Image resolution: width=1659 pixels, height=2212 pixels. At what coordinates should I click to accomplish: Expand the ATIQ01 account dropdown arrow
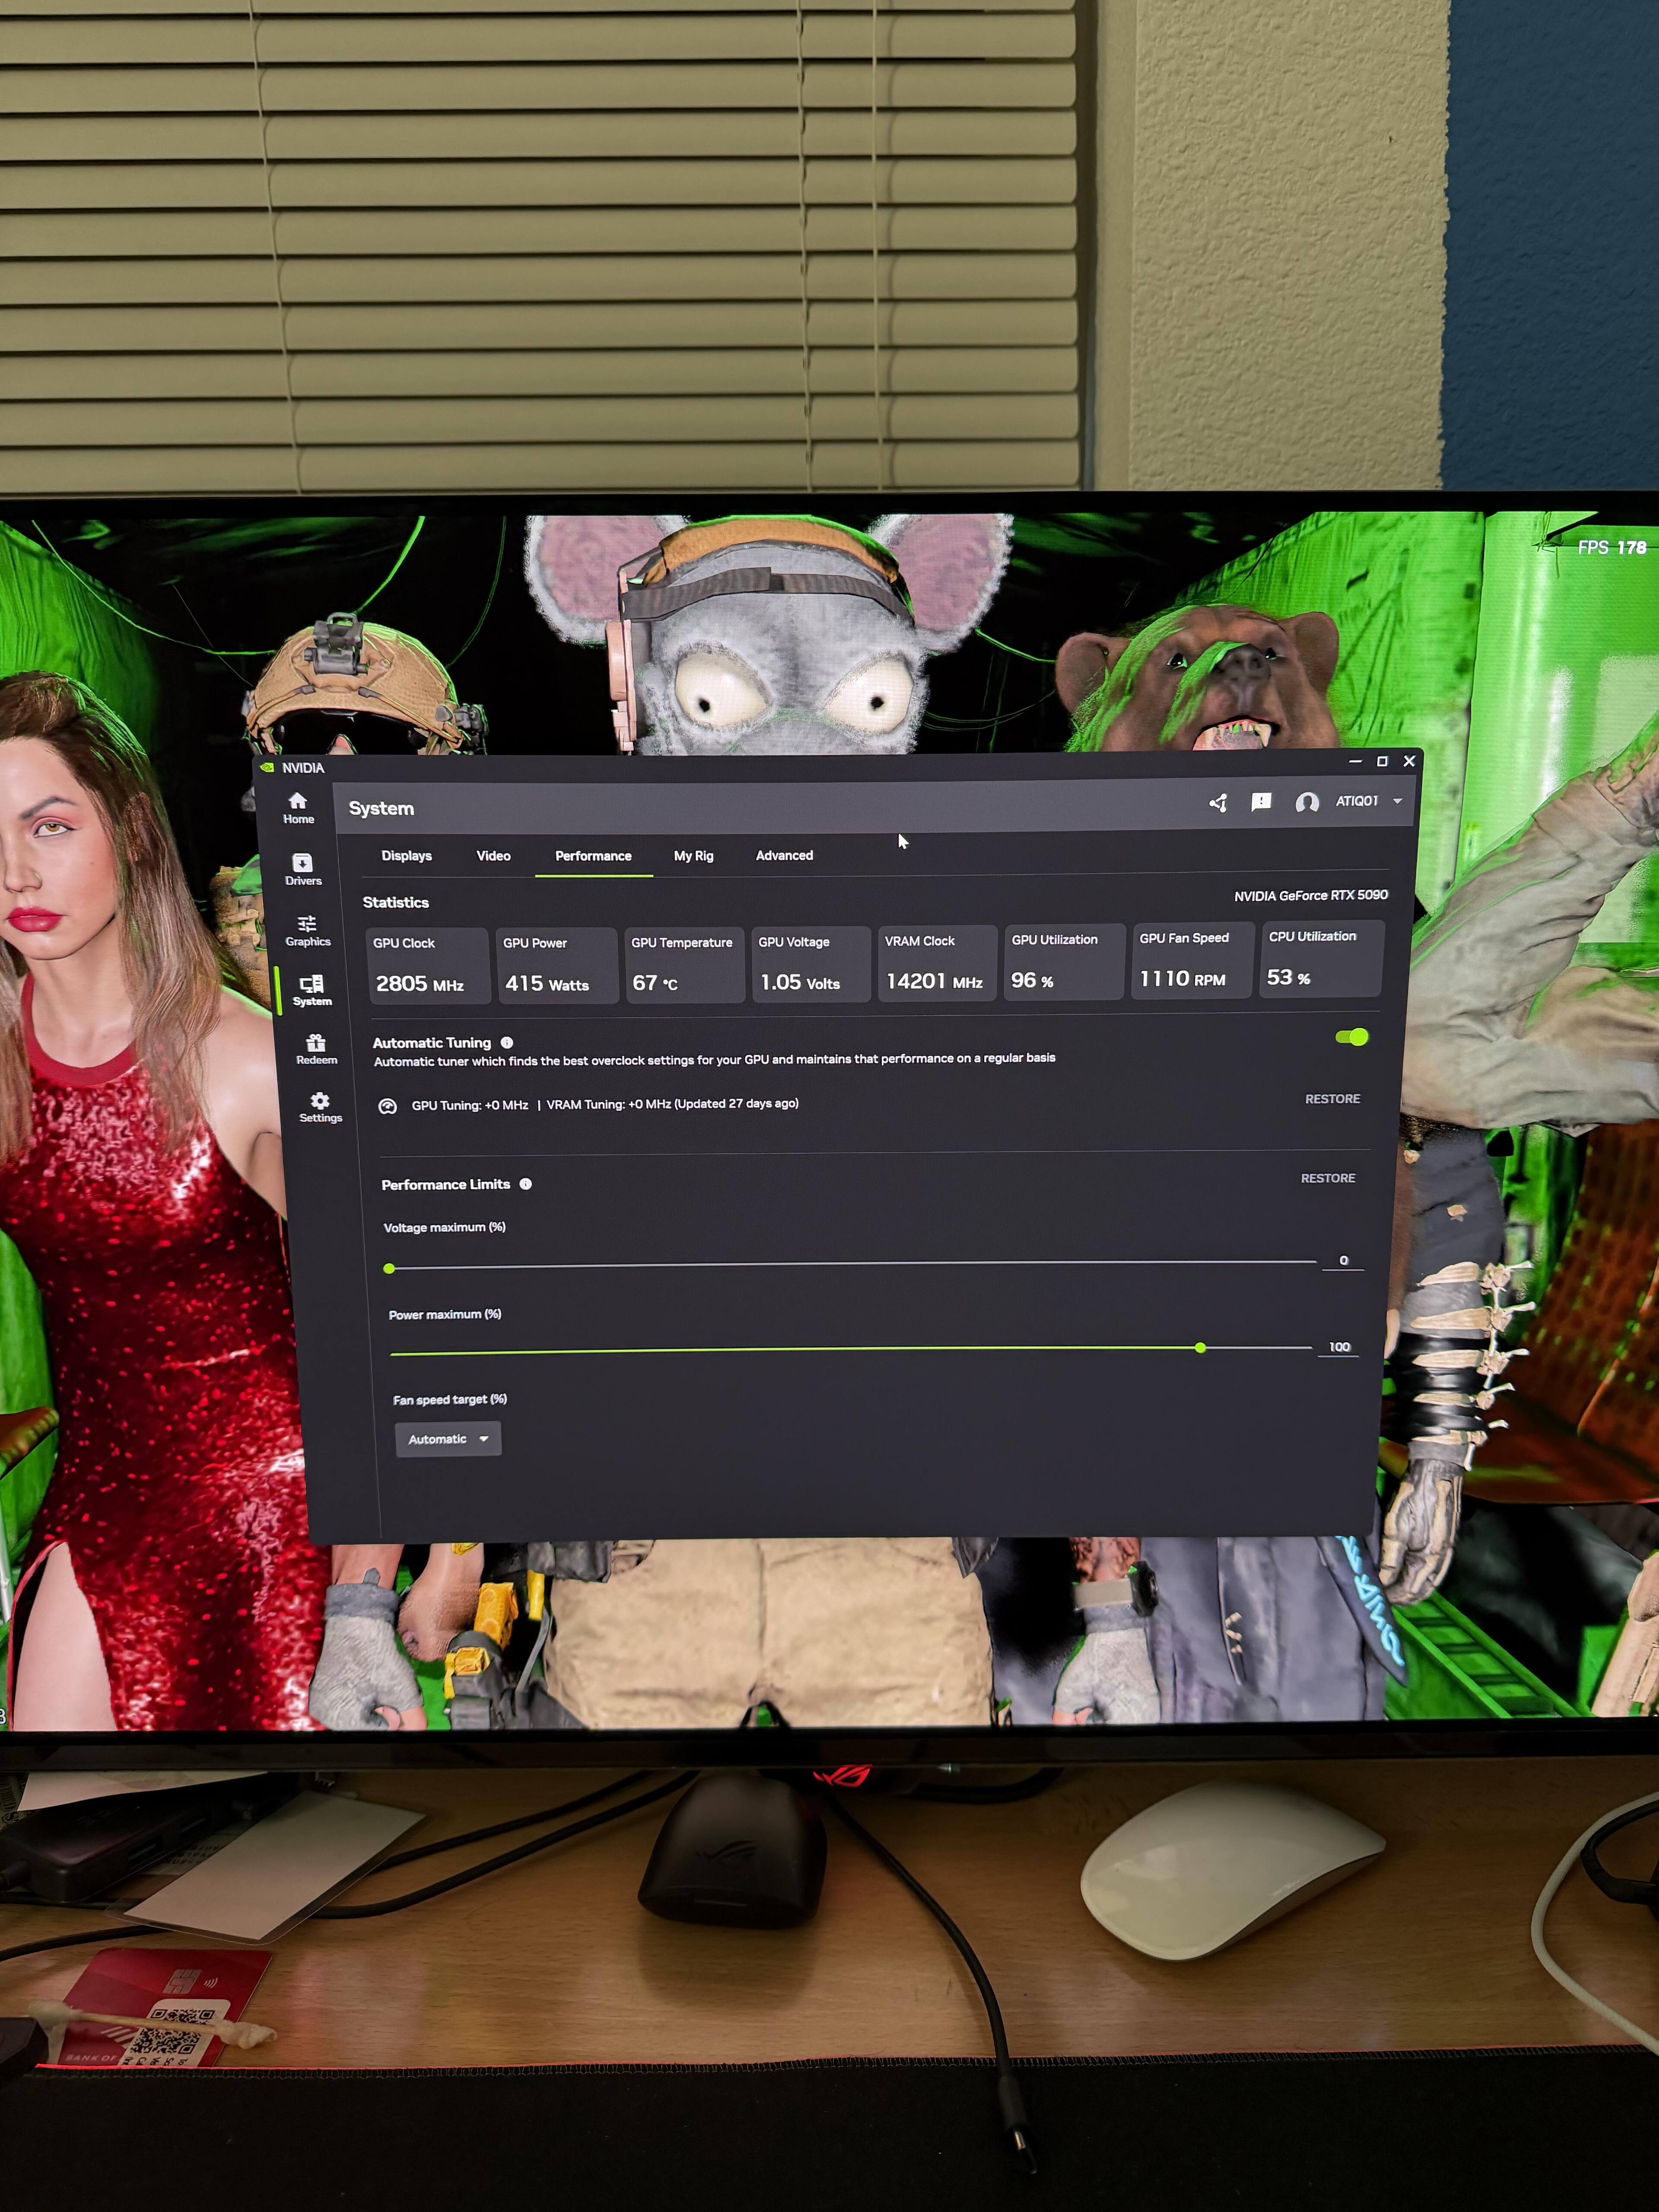point(1397,801)
